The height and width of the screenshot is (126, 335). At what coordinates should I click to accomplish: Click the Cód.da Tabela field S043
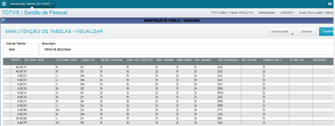pos(21,49)
